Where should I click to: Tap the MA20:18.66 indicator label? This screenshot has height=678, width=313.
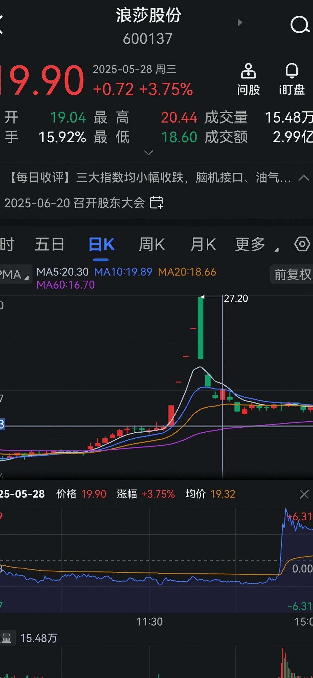point(187,272)
